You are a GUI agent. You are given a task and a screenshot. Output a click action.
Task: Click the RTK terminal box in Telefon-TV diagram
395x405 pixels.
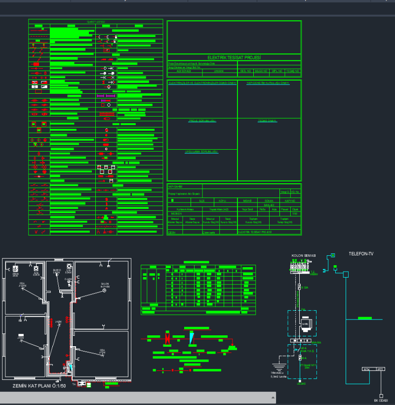click(366, 369)
